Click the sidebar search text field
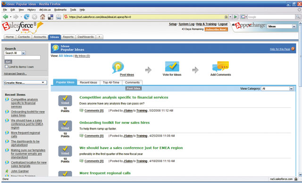302x183 pixels. pos(22,58)
